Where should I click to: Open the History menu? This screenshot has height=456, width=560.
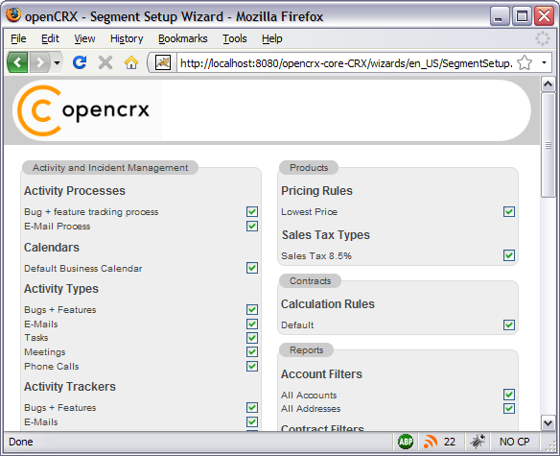point(127,38)
